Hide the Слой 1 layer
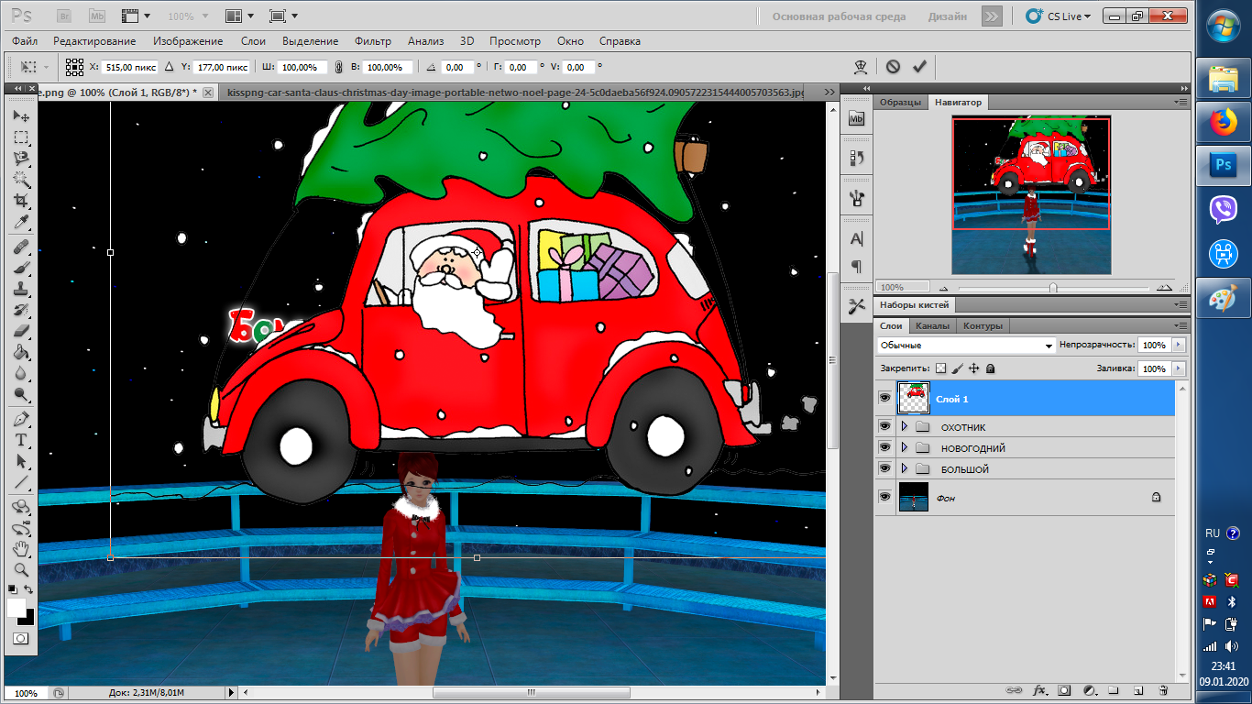Screen dimensions: 1252x704 884,399
